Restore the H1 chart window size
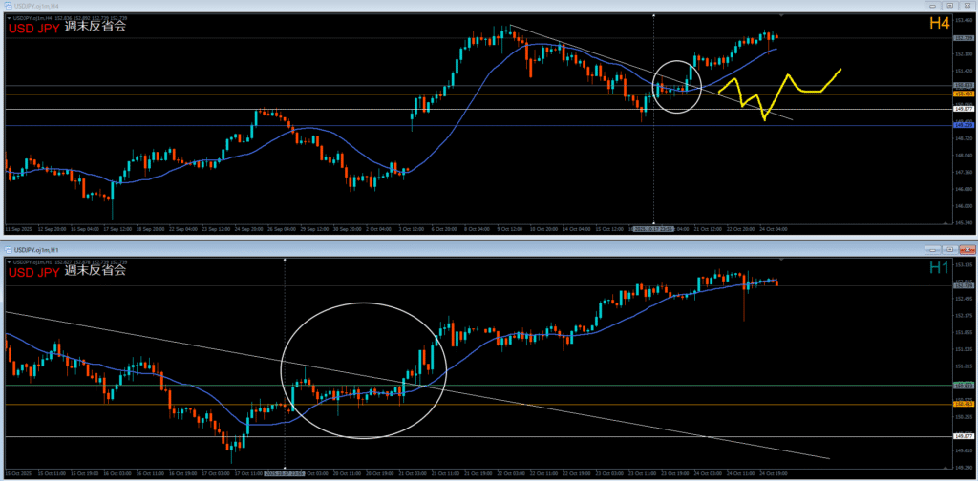The height and width of the screenshot is (481, 978). point(951,248)
